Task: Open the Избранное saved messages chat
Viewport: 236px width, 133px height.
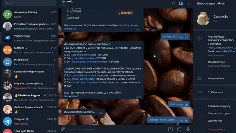Action: point(29,62)
